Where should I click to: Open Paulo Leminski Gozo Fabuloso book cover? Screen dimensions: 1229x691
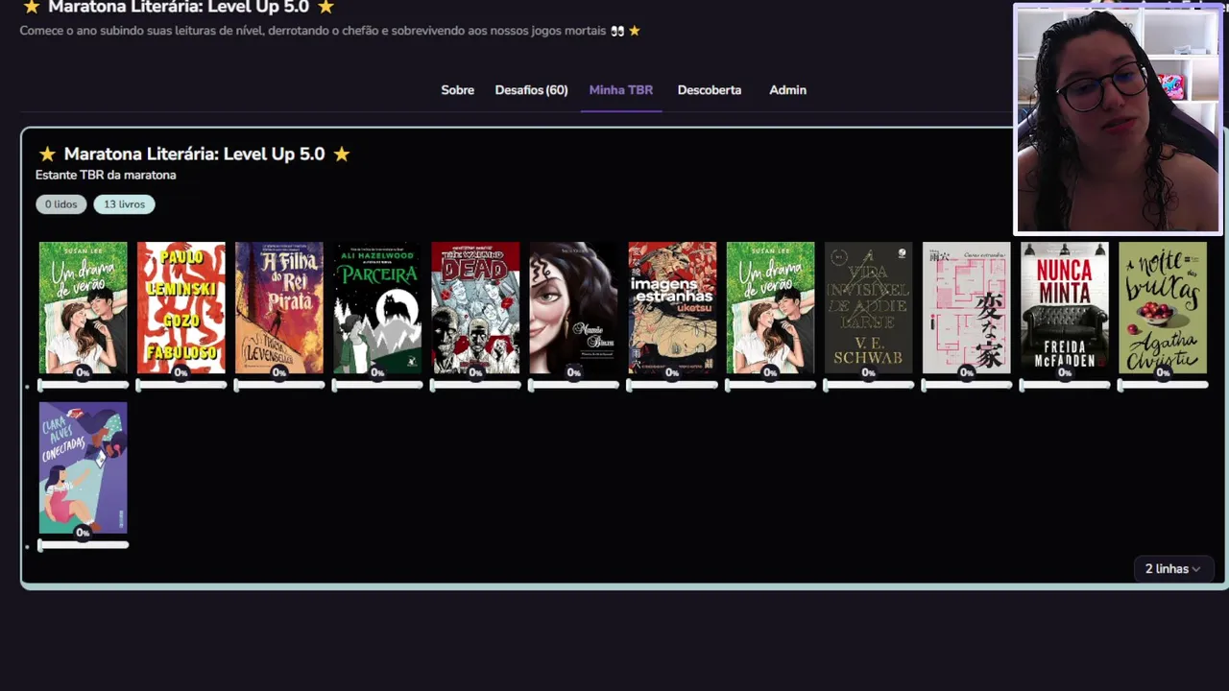coord(181,307)
